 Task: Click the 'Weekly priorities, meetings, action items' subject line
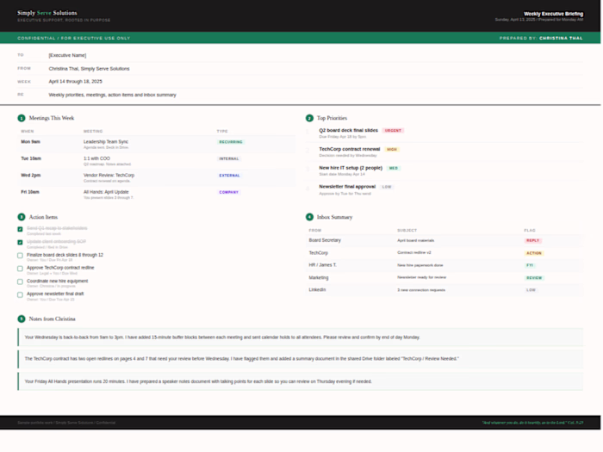coord(112,95)
